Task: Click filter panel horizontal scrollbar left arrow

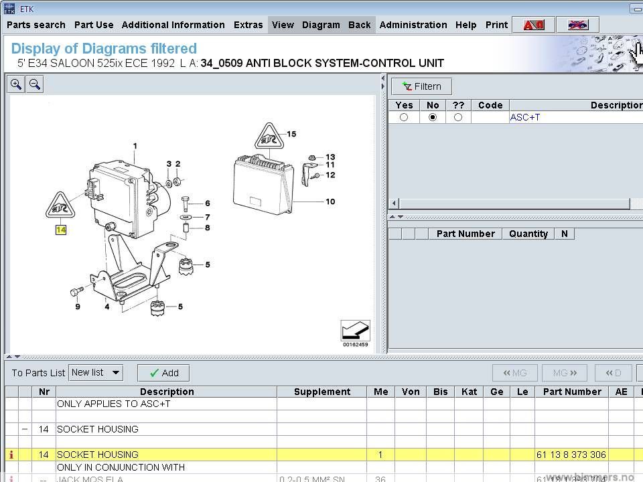Action: (394, 204)
